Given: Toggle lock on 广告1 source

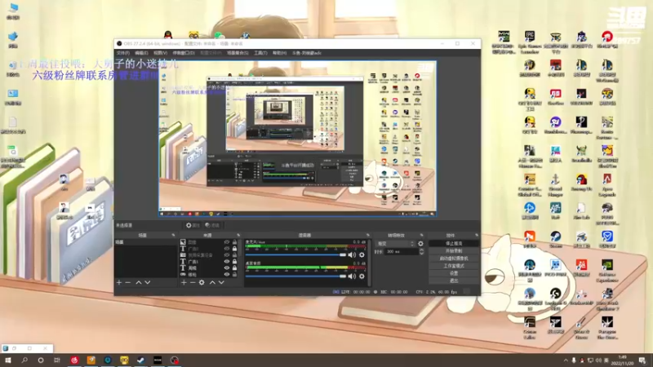Looking at the screenshot, I should tap(234, 262).
